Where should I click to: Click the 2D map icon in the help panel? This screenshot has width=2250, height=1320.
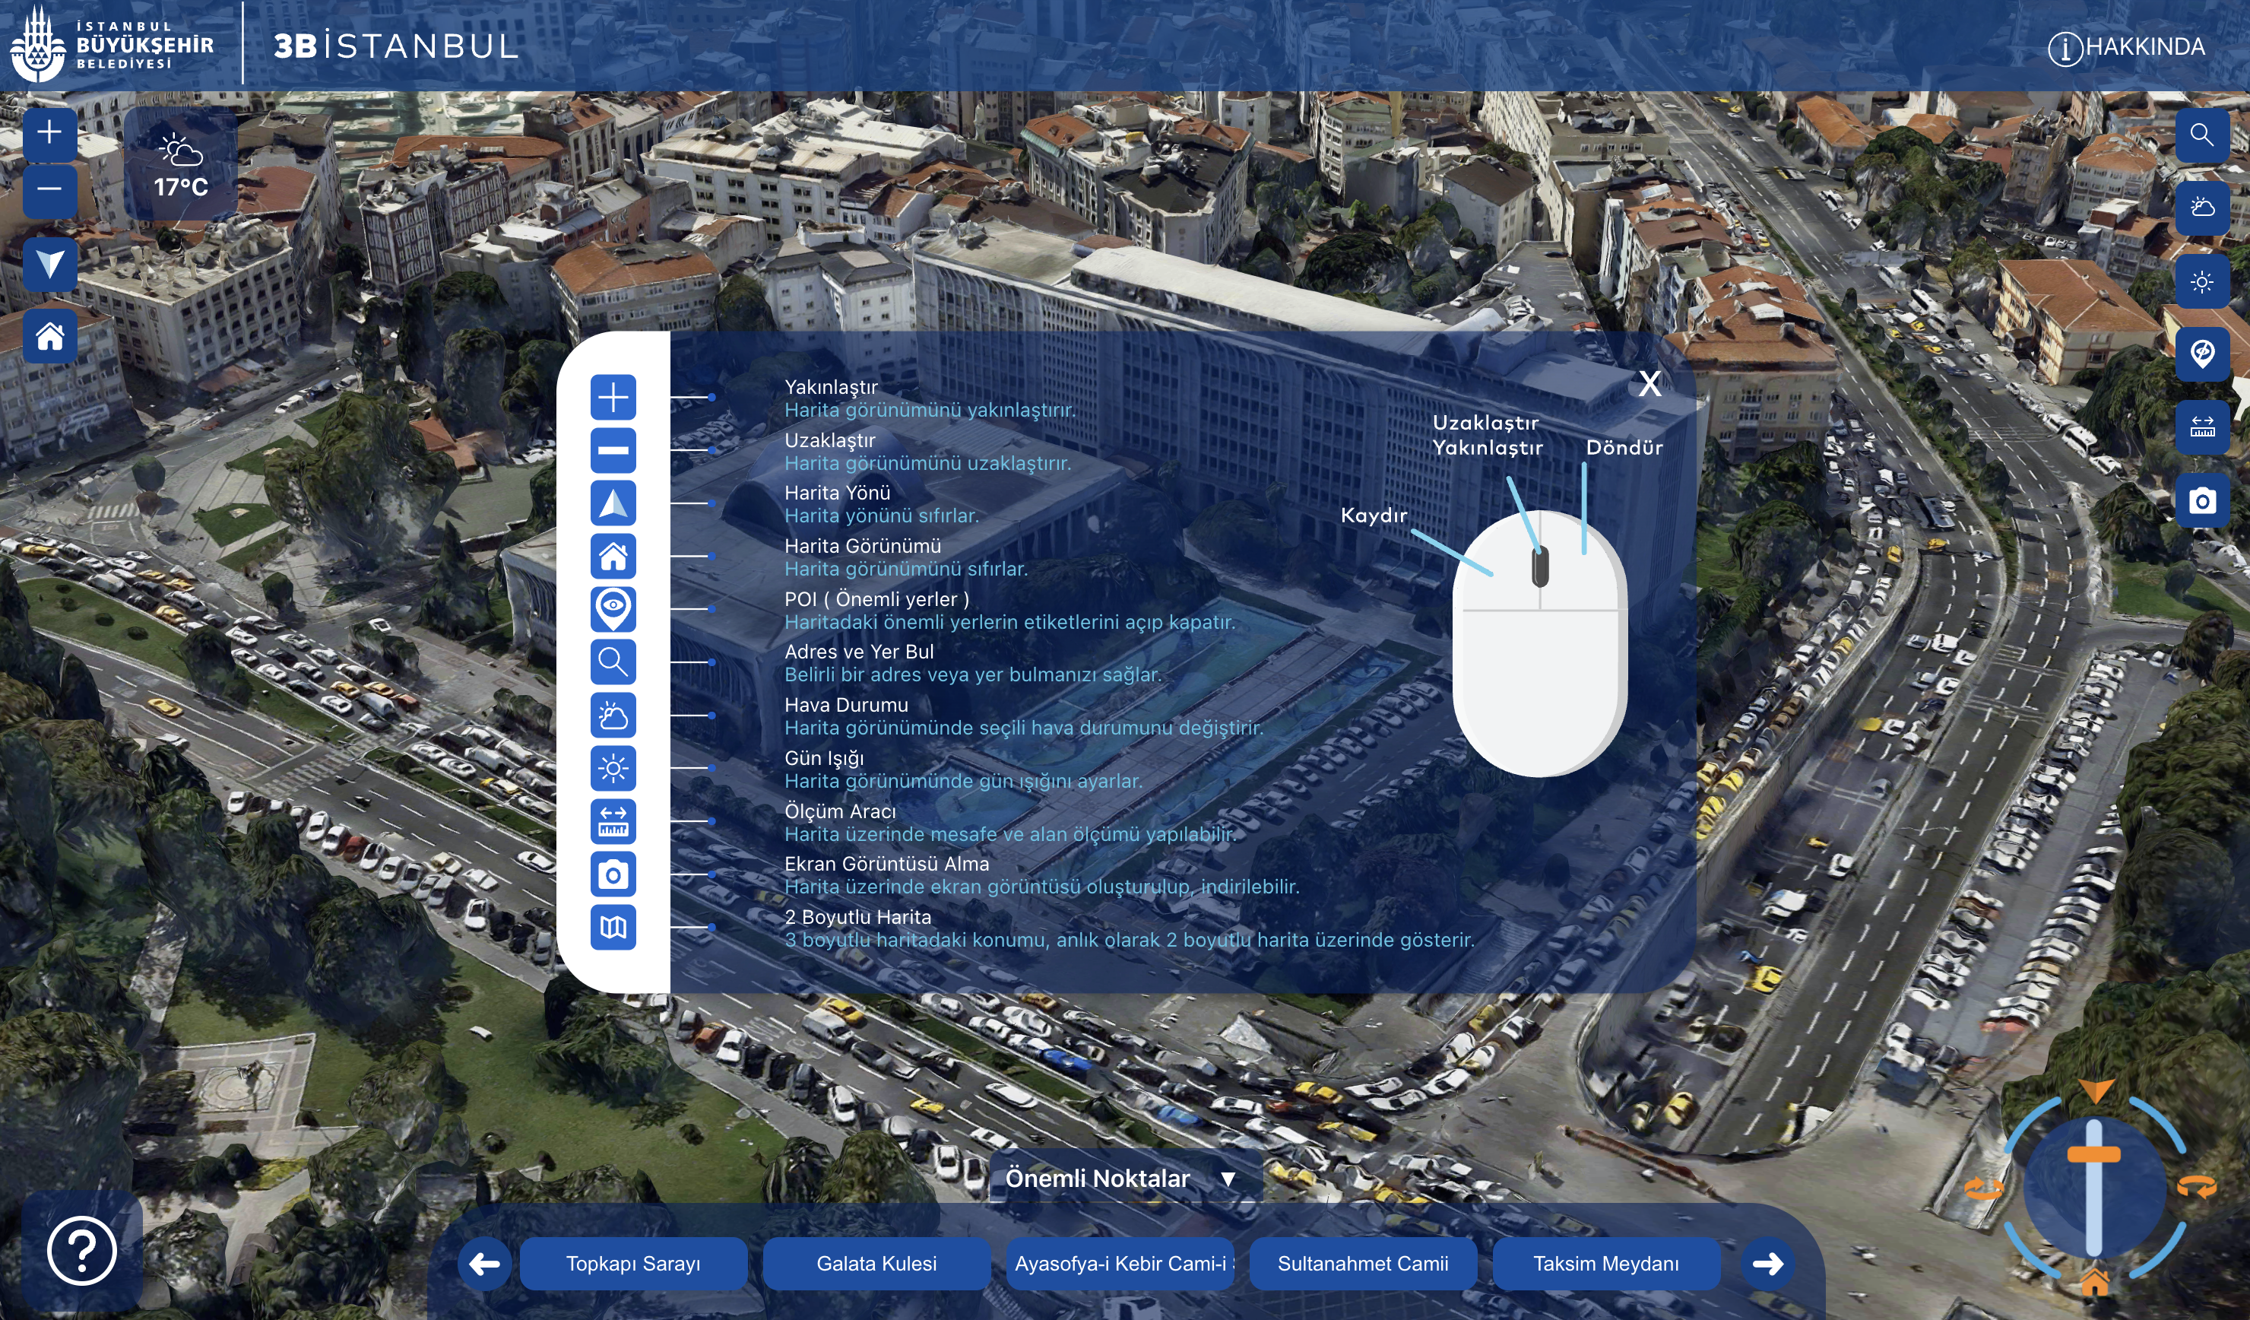point(613,927)
